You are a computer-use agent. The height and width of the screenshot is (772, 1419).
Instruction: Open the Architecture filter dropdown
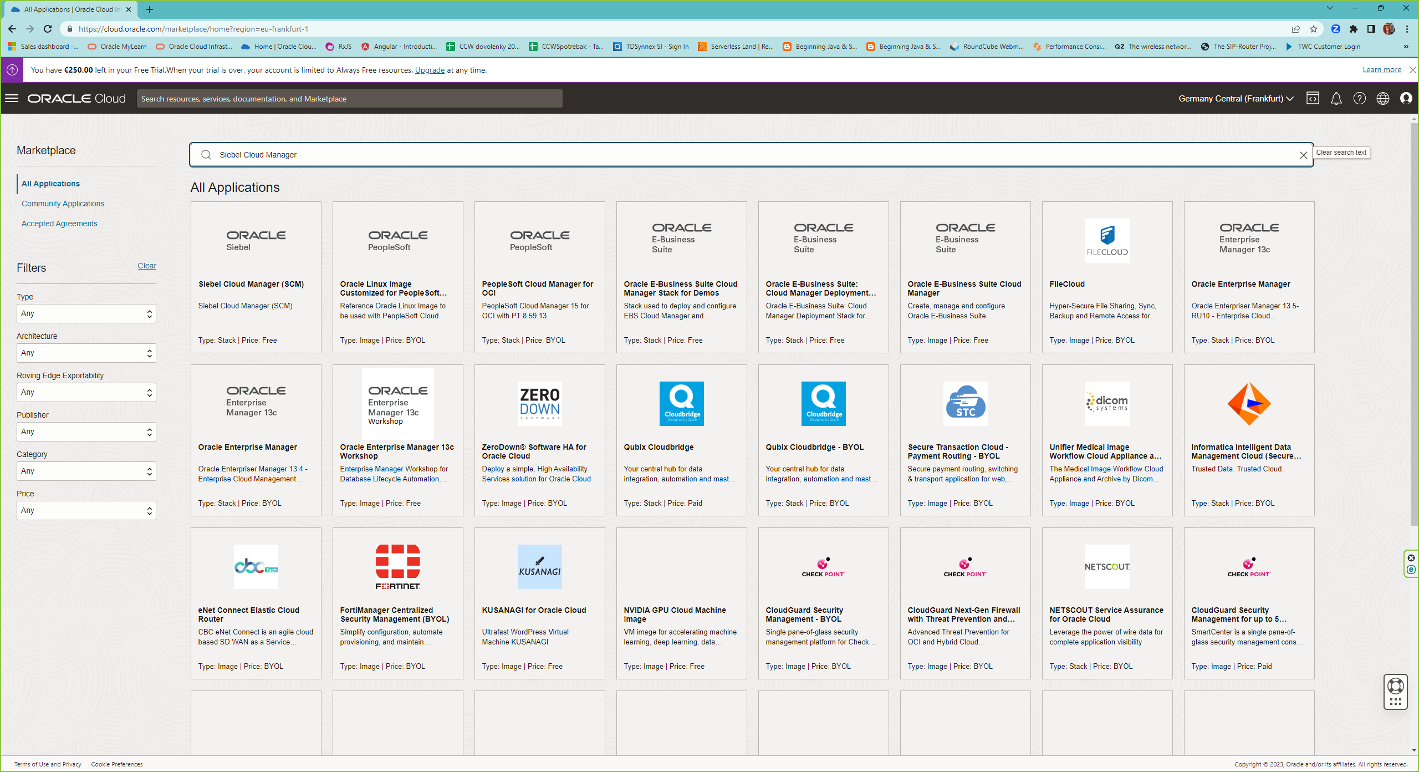point(86,353)
